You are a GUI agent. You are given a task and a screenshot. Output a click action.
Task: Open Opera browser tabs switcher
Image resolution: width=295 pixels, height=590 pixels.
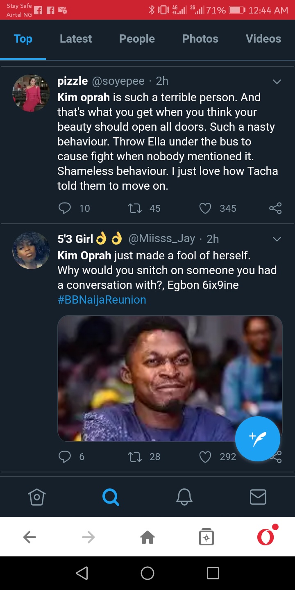(206, 537)
